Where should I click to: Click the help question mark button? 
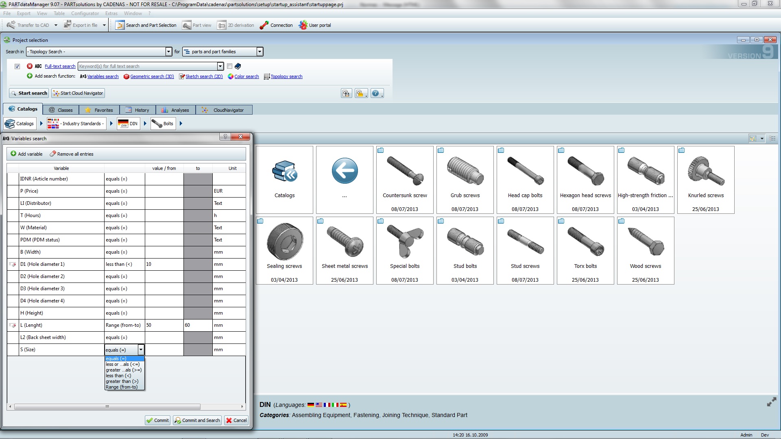point(376,93)
